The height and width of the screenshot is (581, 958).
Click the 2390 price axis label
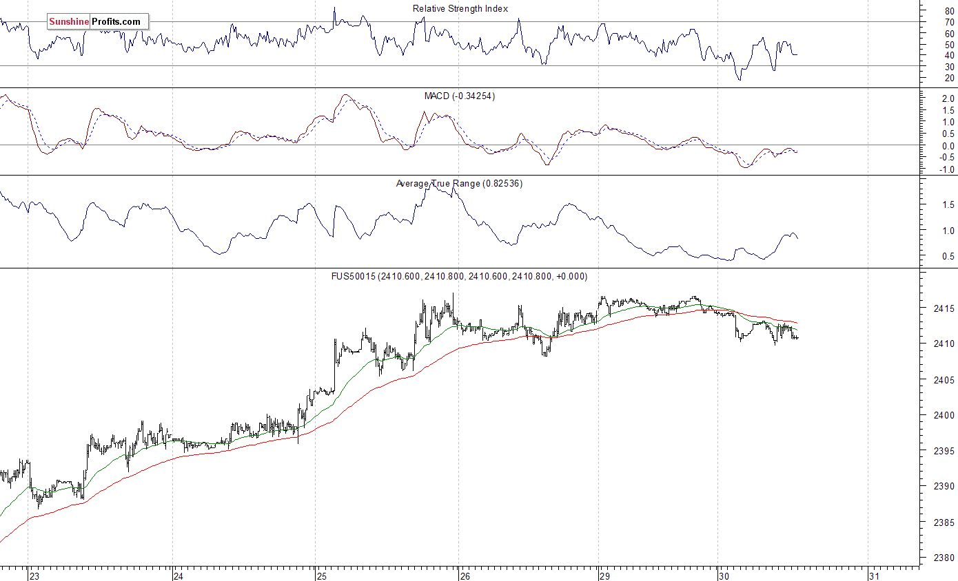point(945,487)
